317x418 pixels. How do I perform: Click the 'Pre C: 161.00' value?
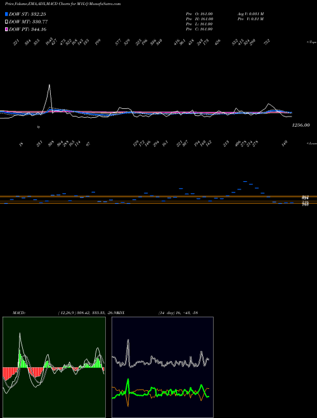199,29
